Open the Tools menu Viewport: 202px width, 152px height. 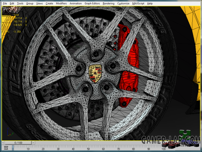(x=20, y=4)
